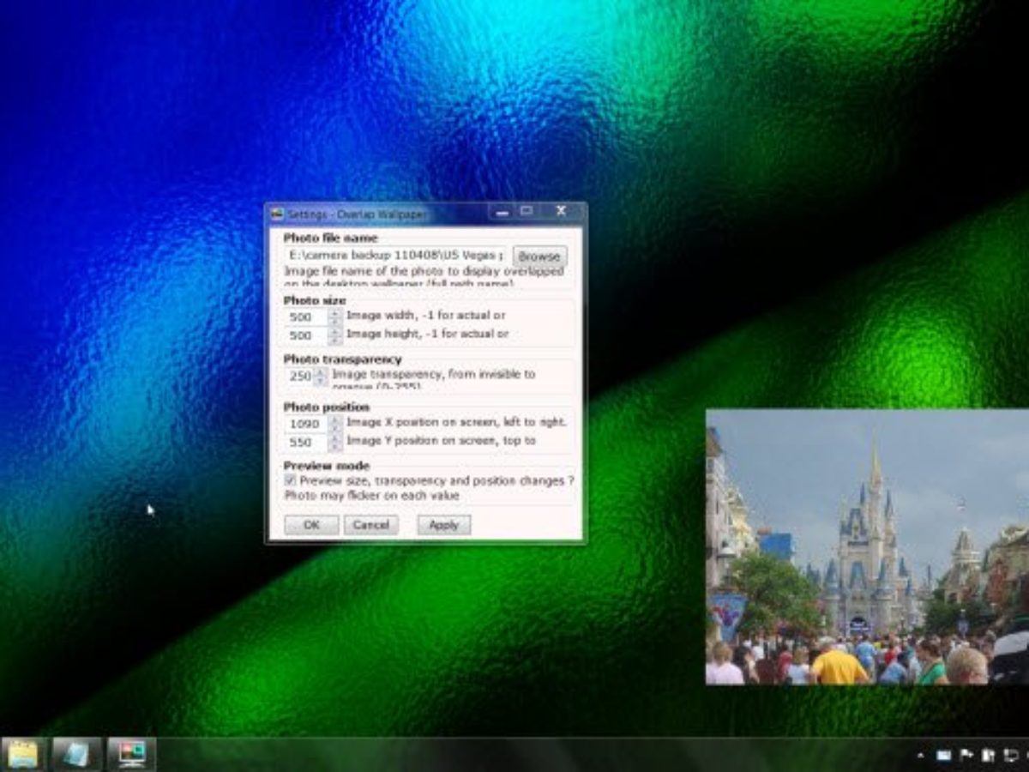Image resolution: width=1029 pixels, height=772 pixels.
Task: Decrease image height with down spinner arrow
Action: pos(335,340)
